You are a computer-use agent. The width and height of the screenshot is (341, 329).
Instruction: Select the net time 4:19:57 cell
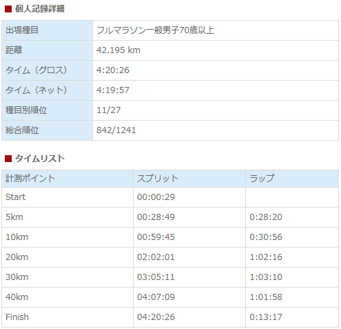click(x=216, y=90)
